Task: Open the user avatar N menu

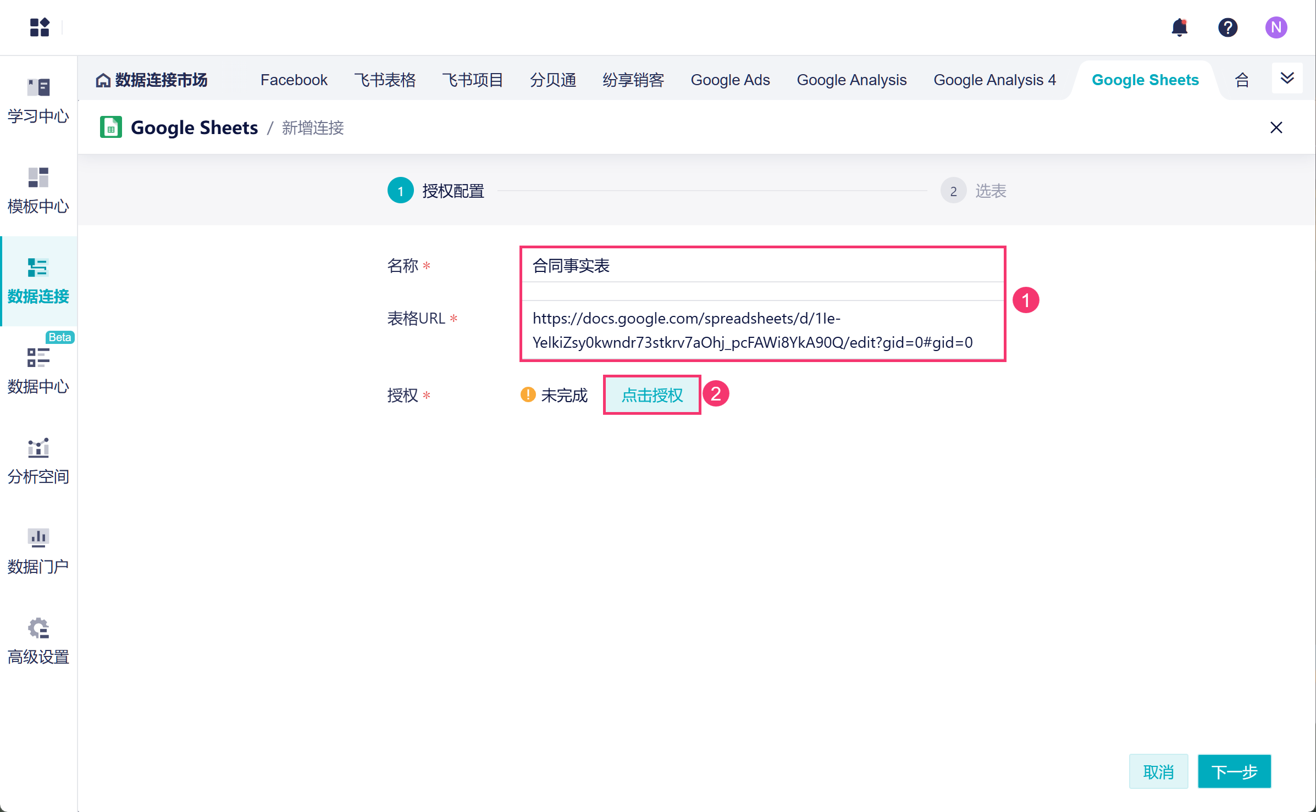Action: [1276, 27]
